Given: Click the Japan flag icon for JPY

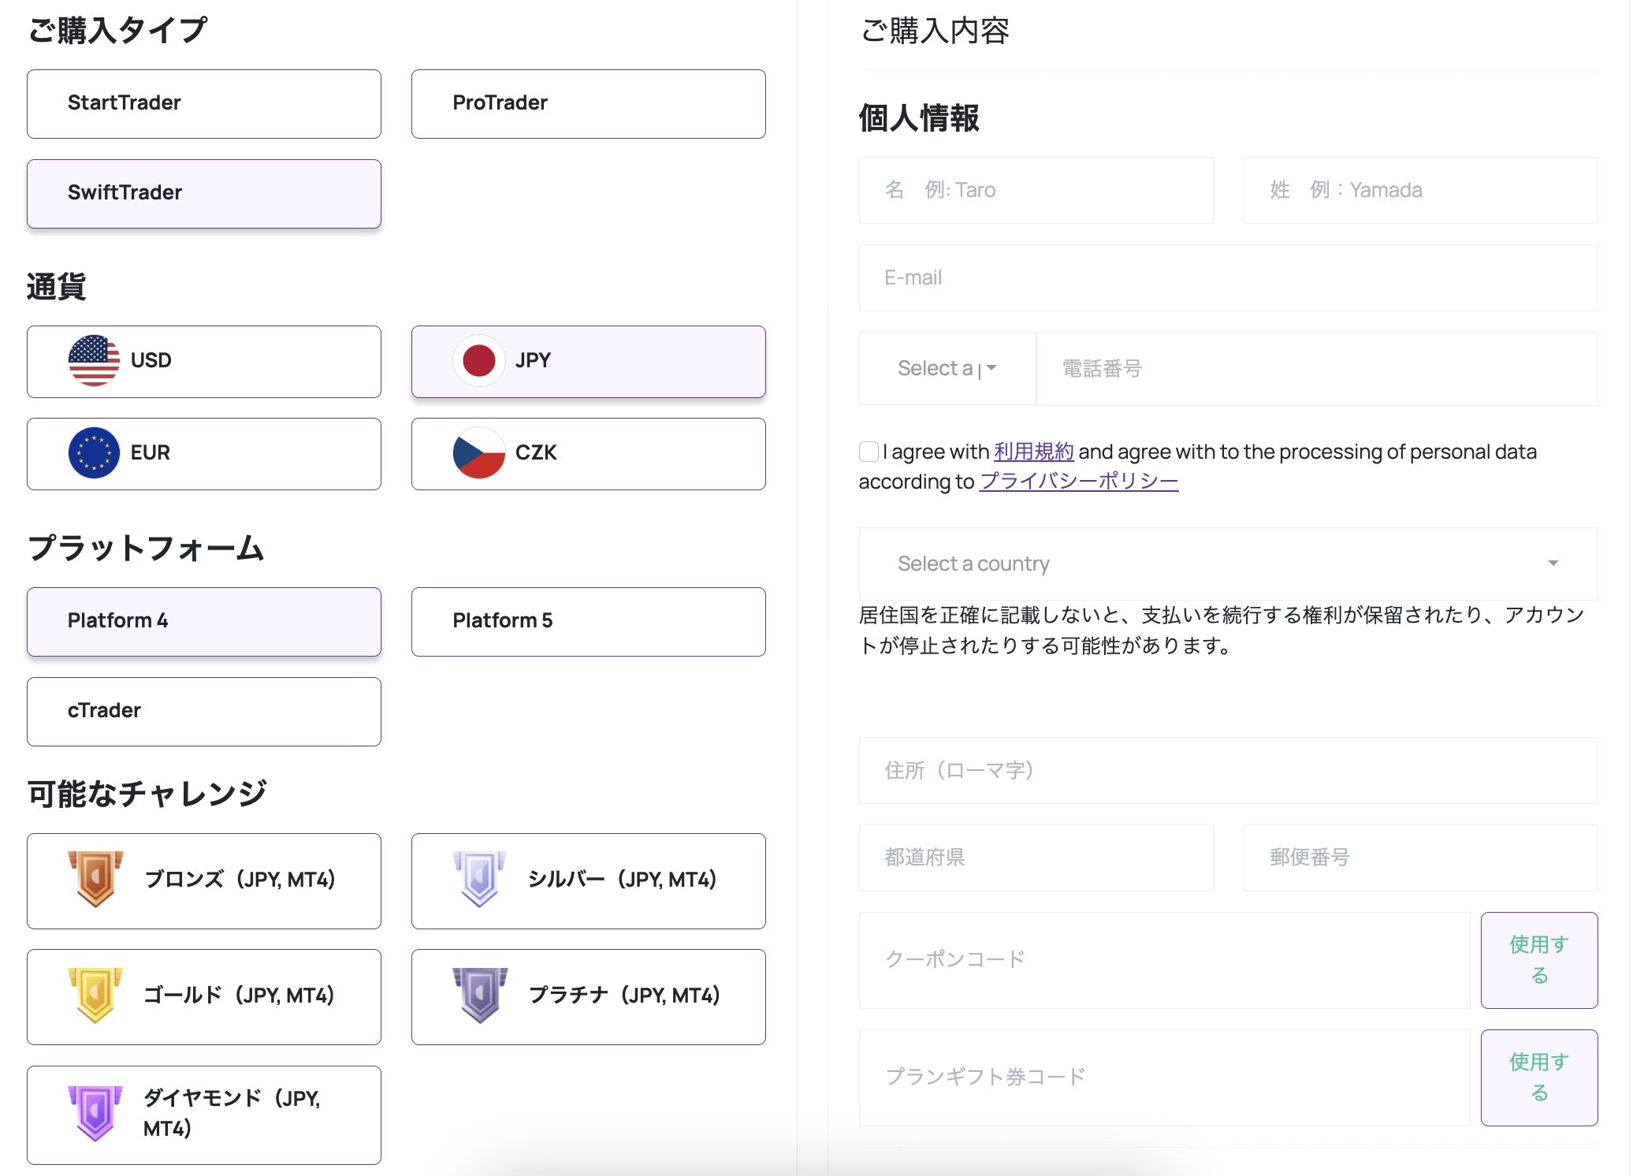Looking at the screenshot, I should pos(478,361).
